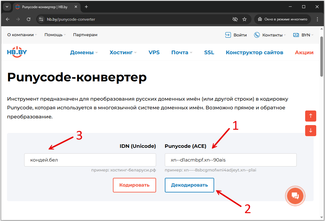Click the HB.BY logo
Viewport: 325px width, 221px height.
(17, 52)
